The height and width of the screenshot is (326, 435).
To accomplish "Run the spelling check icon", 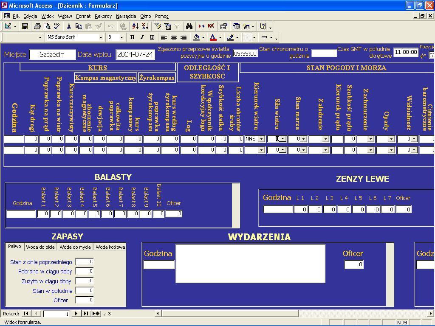I will [x=57, y=26].
